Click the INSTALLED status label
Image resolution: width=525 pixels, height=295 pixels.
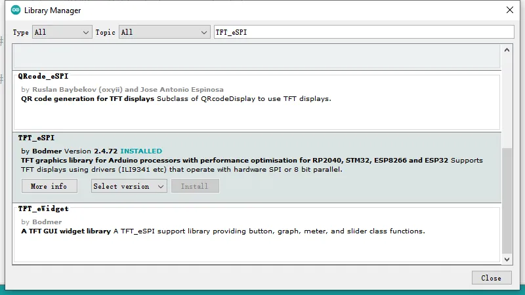(141, 151)
